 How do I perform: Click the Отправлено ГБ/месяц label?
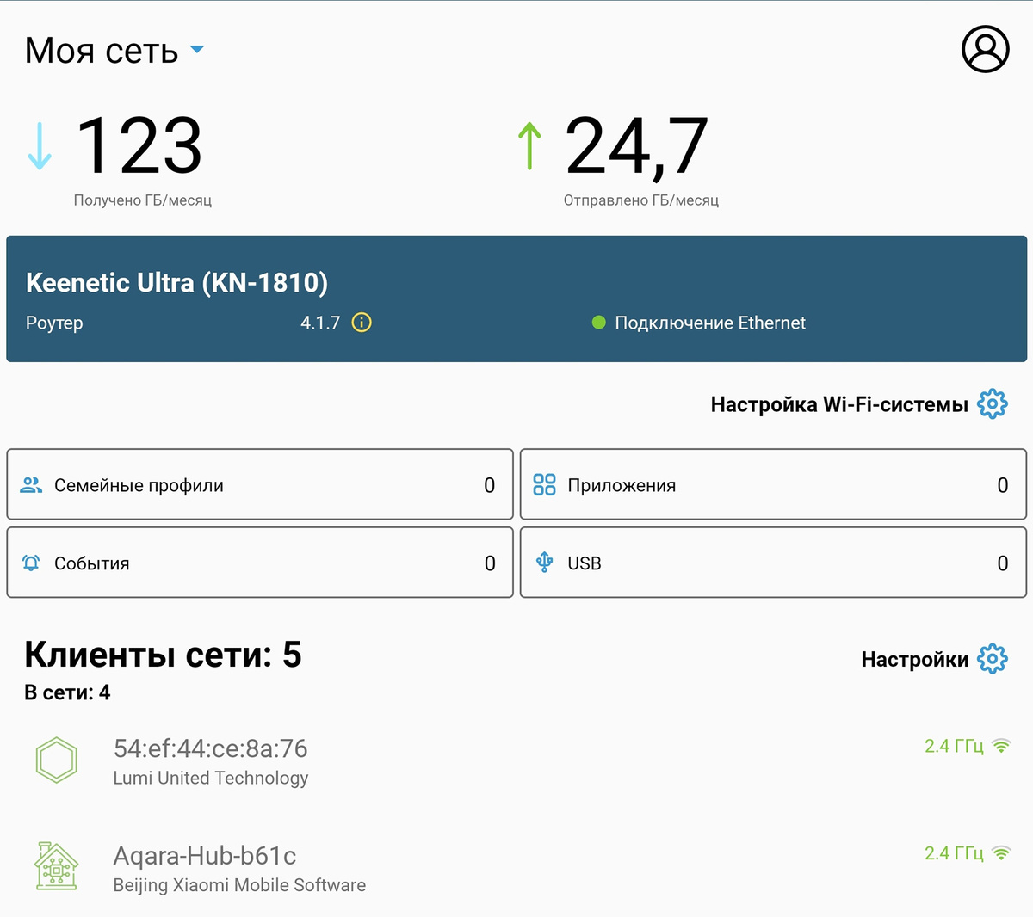[x=641, y=200]
